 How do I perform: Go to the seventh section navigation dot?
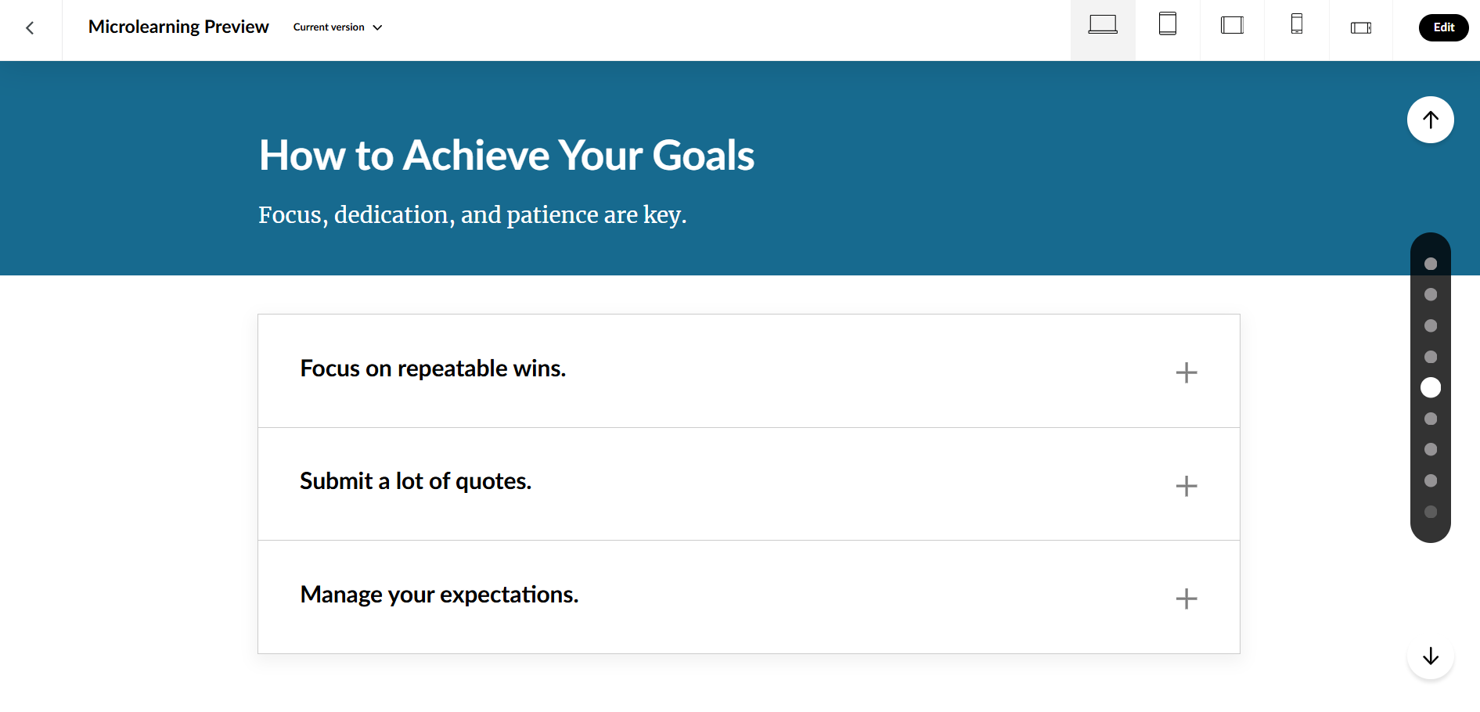click(x=1430, y=450)
